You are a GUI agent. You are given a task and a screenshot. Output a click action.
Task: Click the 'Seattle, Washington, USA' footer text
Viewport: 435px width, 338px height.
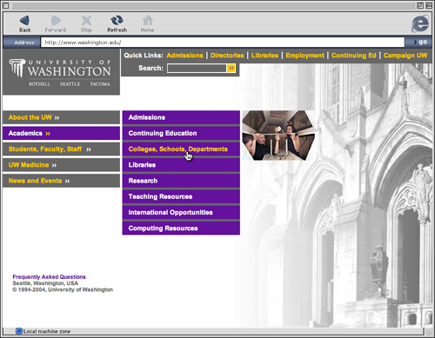click(45, 283)
